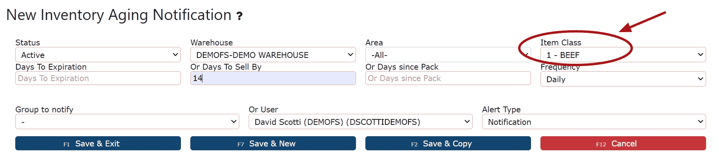Click the Days To Expiration field
Image resolution: width=719 pixels, height=155 pixels.
pos(98,78)
